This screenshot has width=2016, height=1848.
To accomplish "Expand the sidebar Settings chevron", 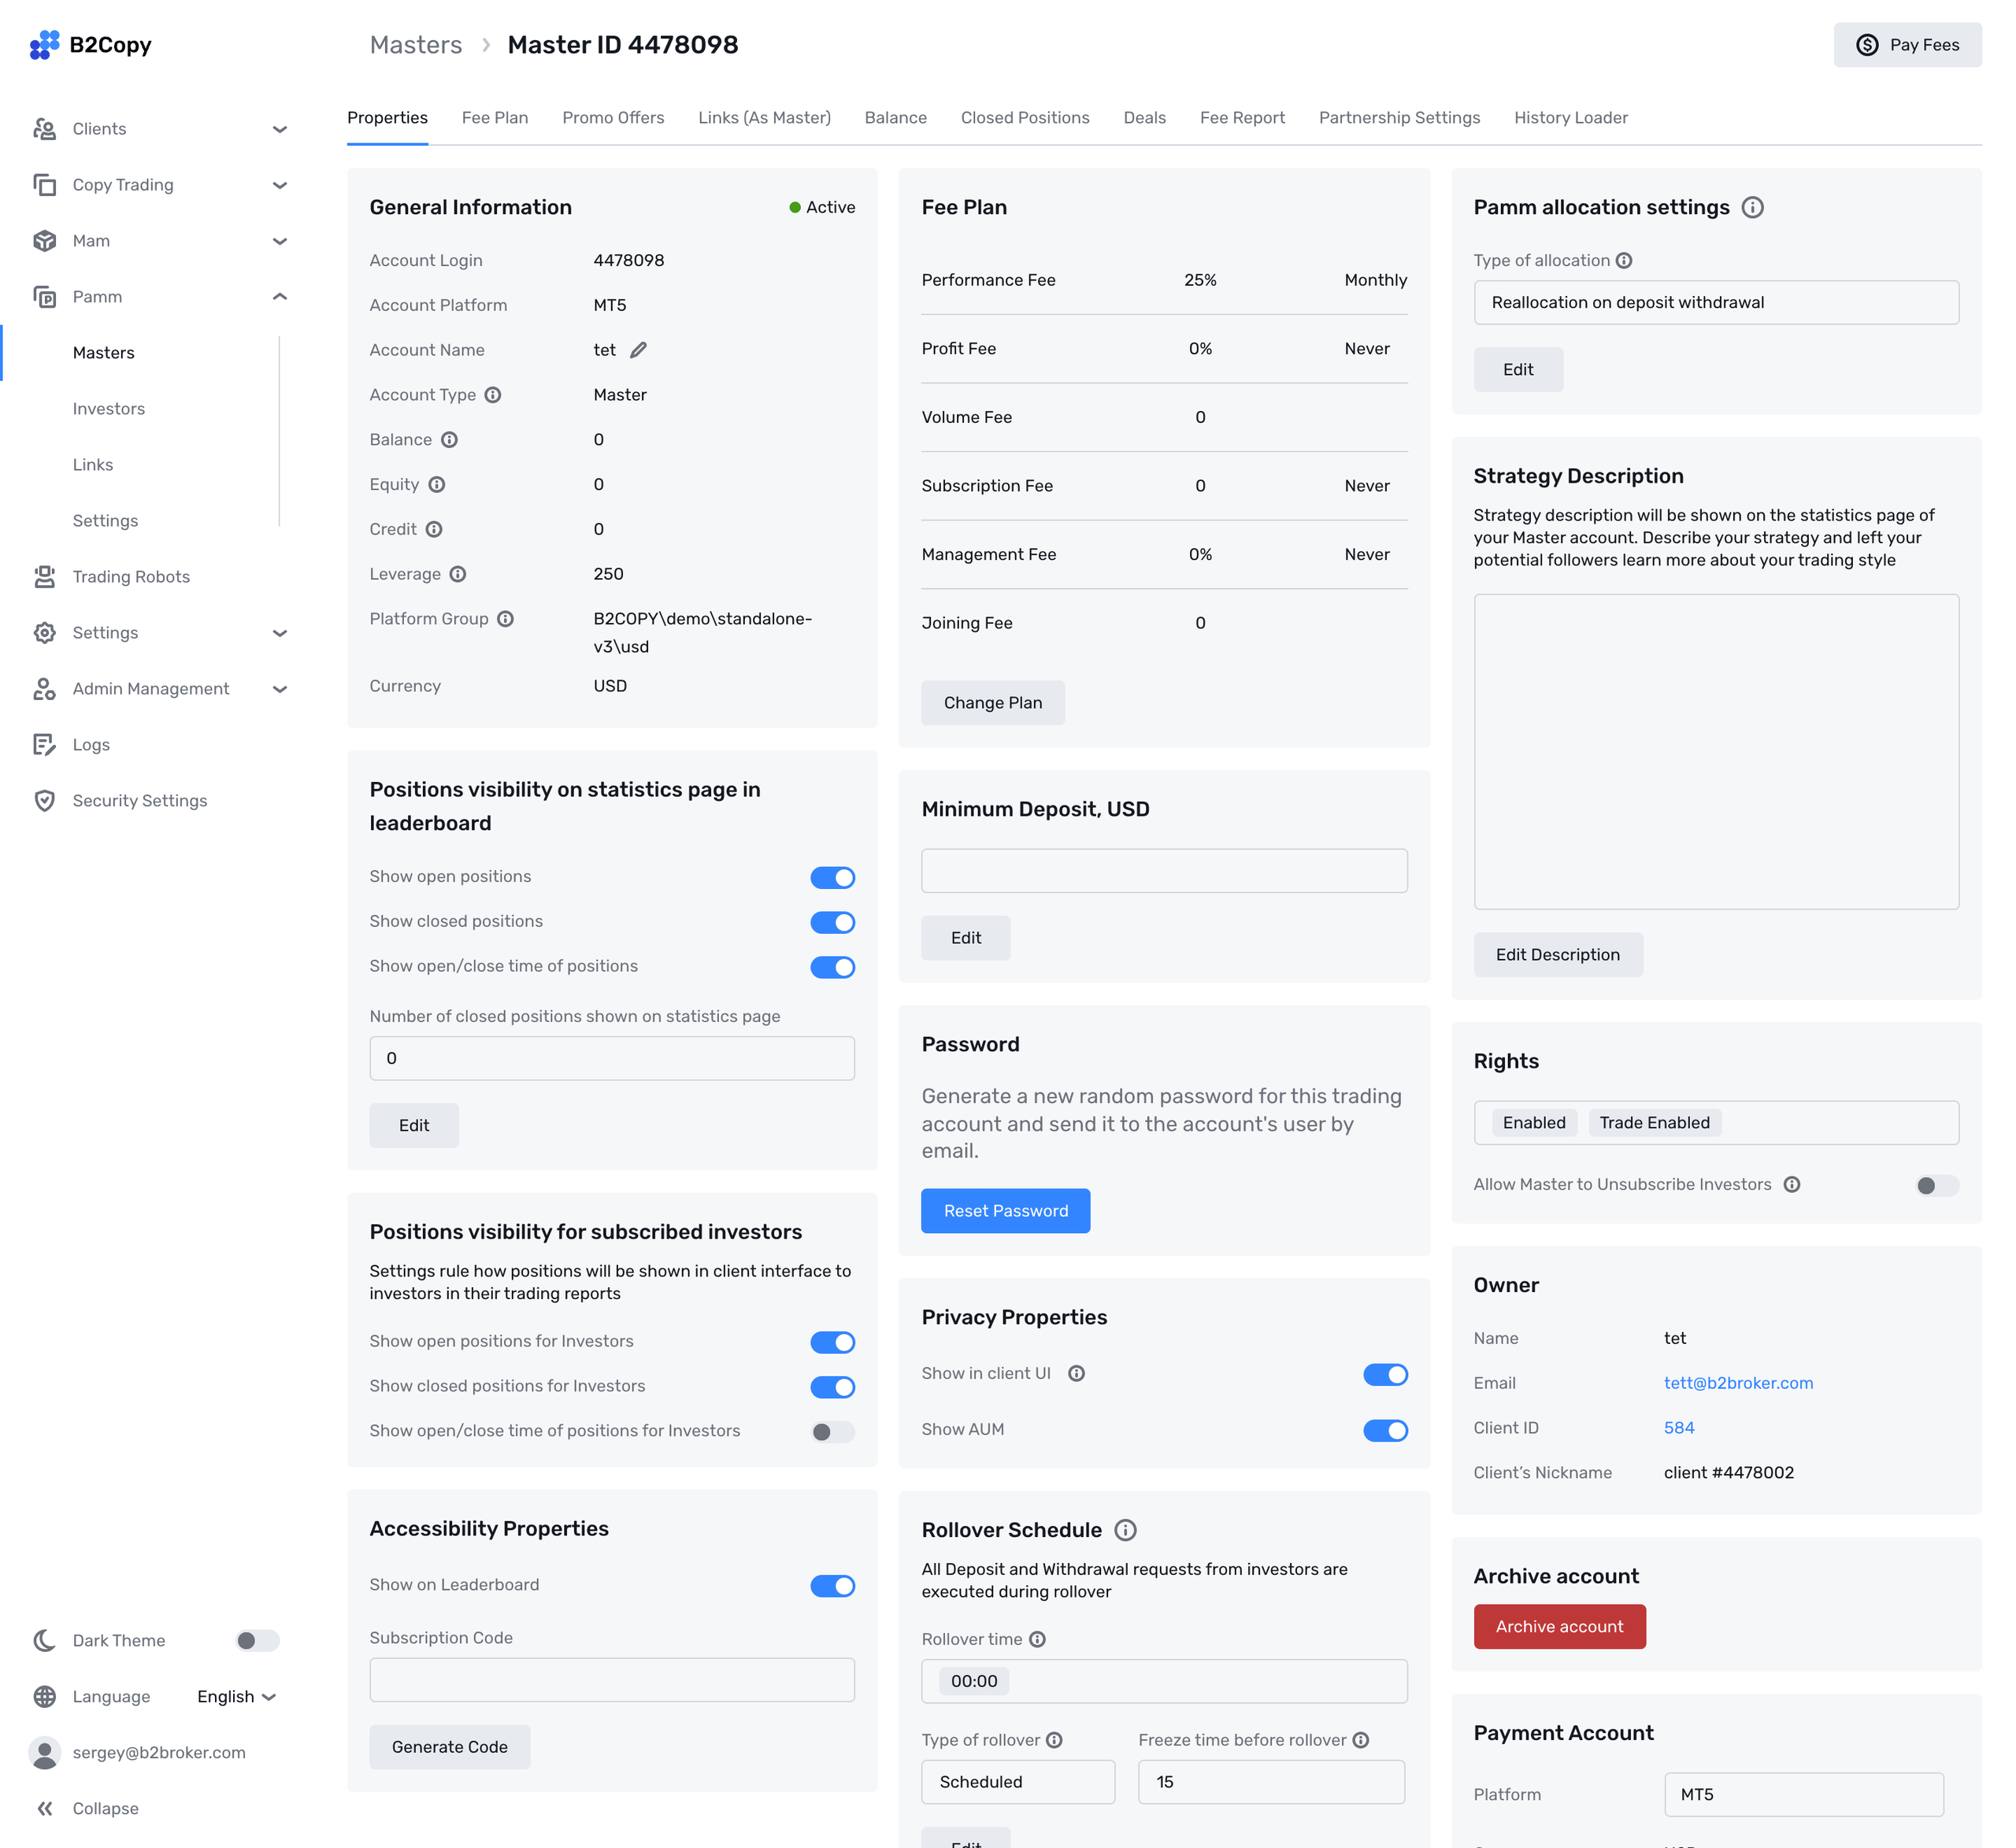I will pos(280,633).
